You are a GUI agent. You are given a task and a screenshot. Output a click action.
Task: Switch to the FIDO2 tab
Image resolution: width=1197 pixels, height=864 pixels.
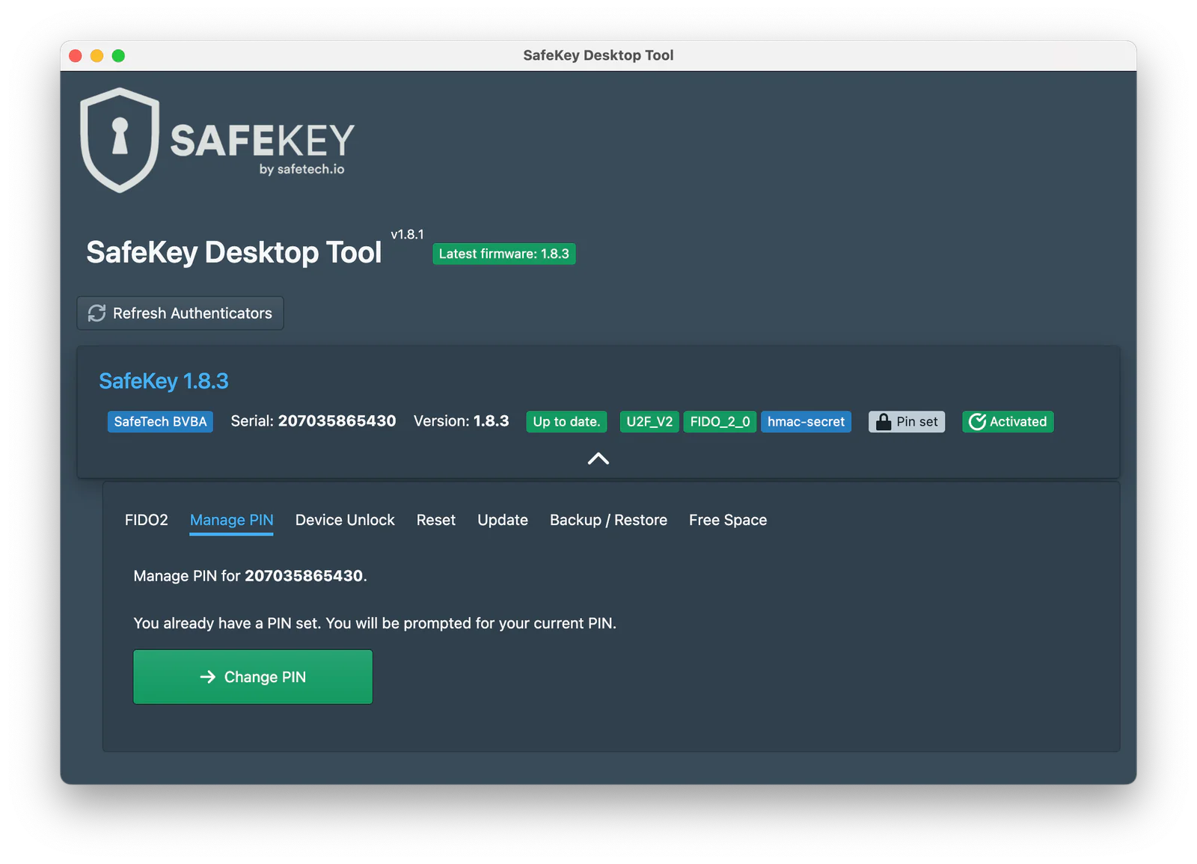pyautogui.click(x=147, y=520)
